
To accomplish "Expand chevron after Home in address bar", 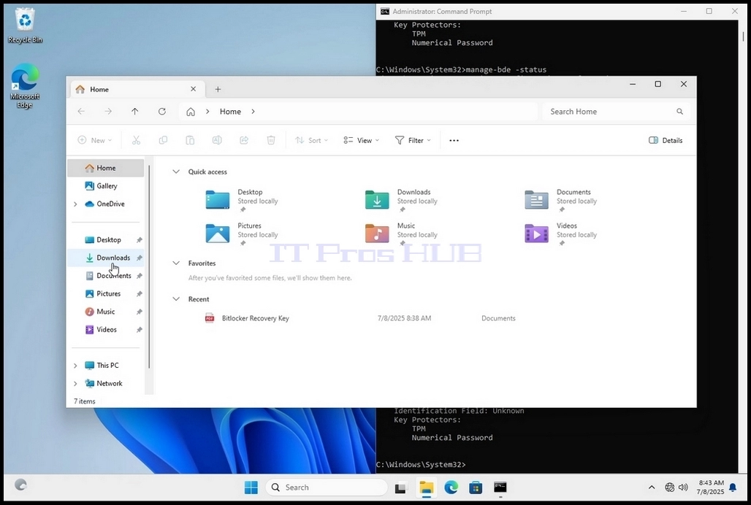I will tap(253, 112).
